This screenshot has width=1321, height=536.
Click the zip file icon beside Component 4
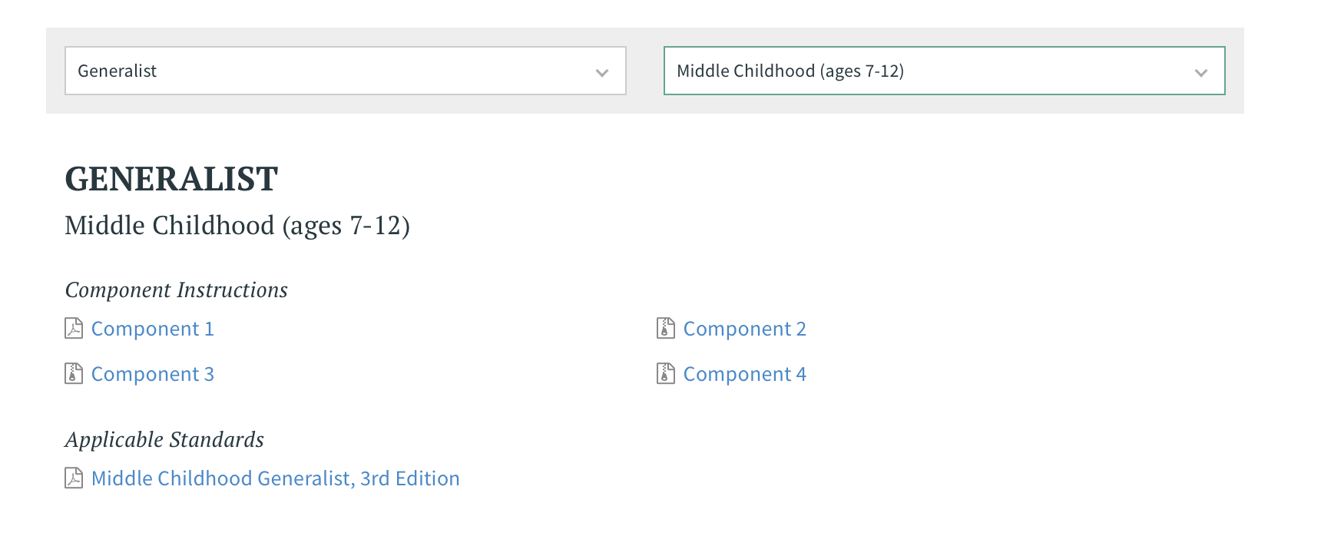(x=666, y=374)
